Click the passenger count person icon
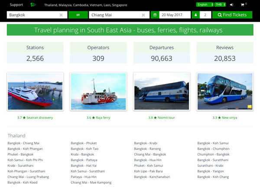This screenshot has width=260, height=188. tap(195, 15)
